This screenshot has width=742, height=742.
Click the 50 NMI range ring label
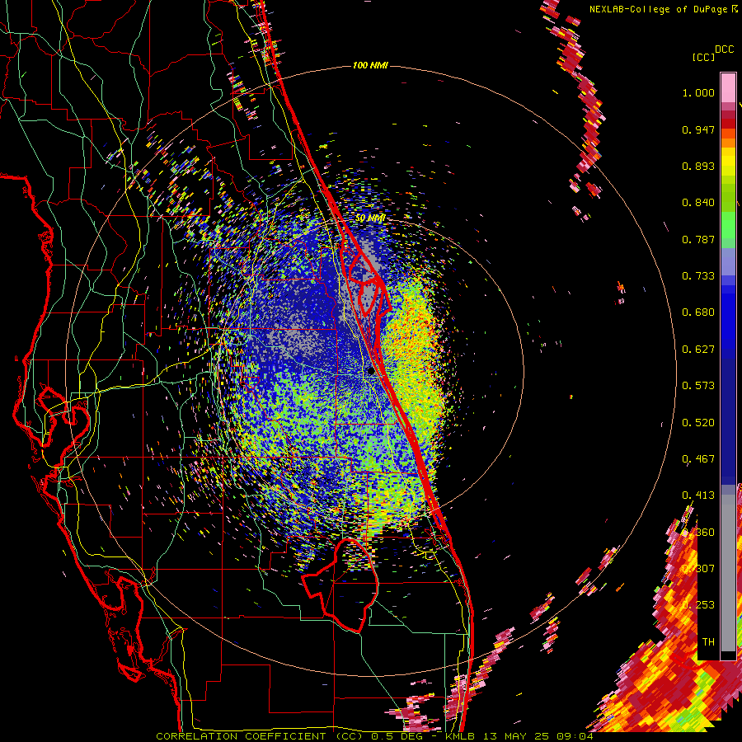(x=370, y=218)
